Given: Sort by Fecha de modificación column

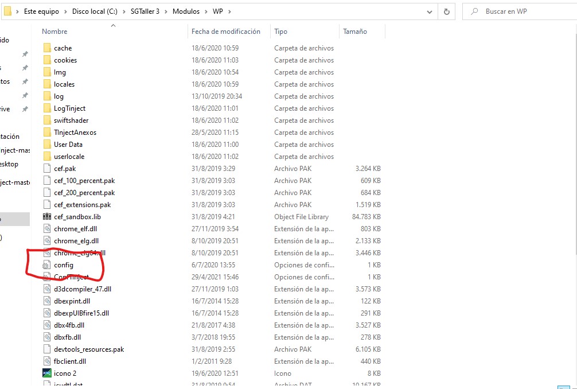Looking at the screenshot, I should coord(225,32).
